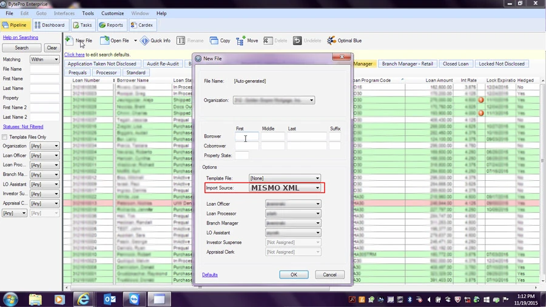Open the Reports section
The image size is (546, 307).
click(x=111, y=25)
